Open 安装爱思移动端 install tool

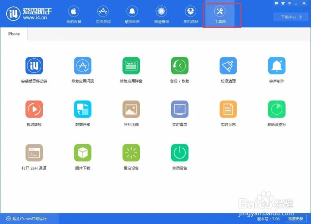tap(34, 66)
